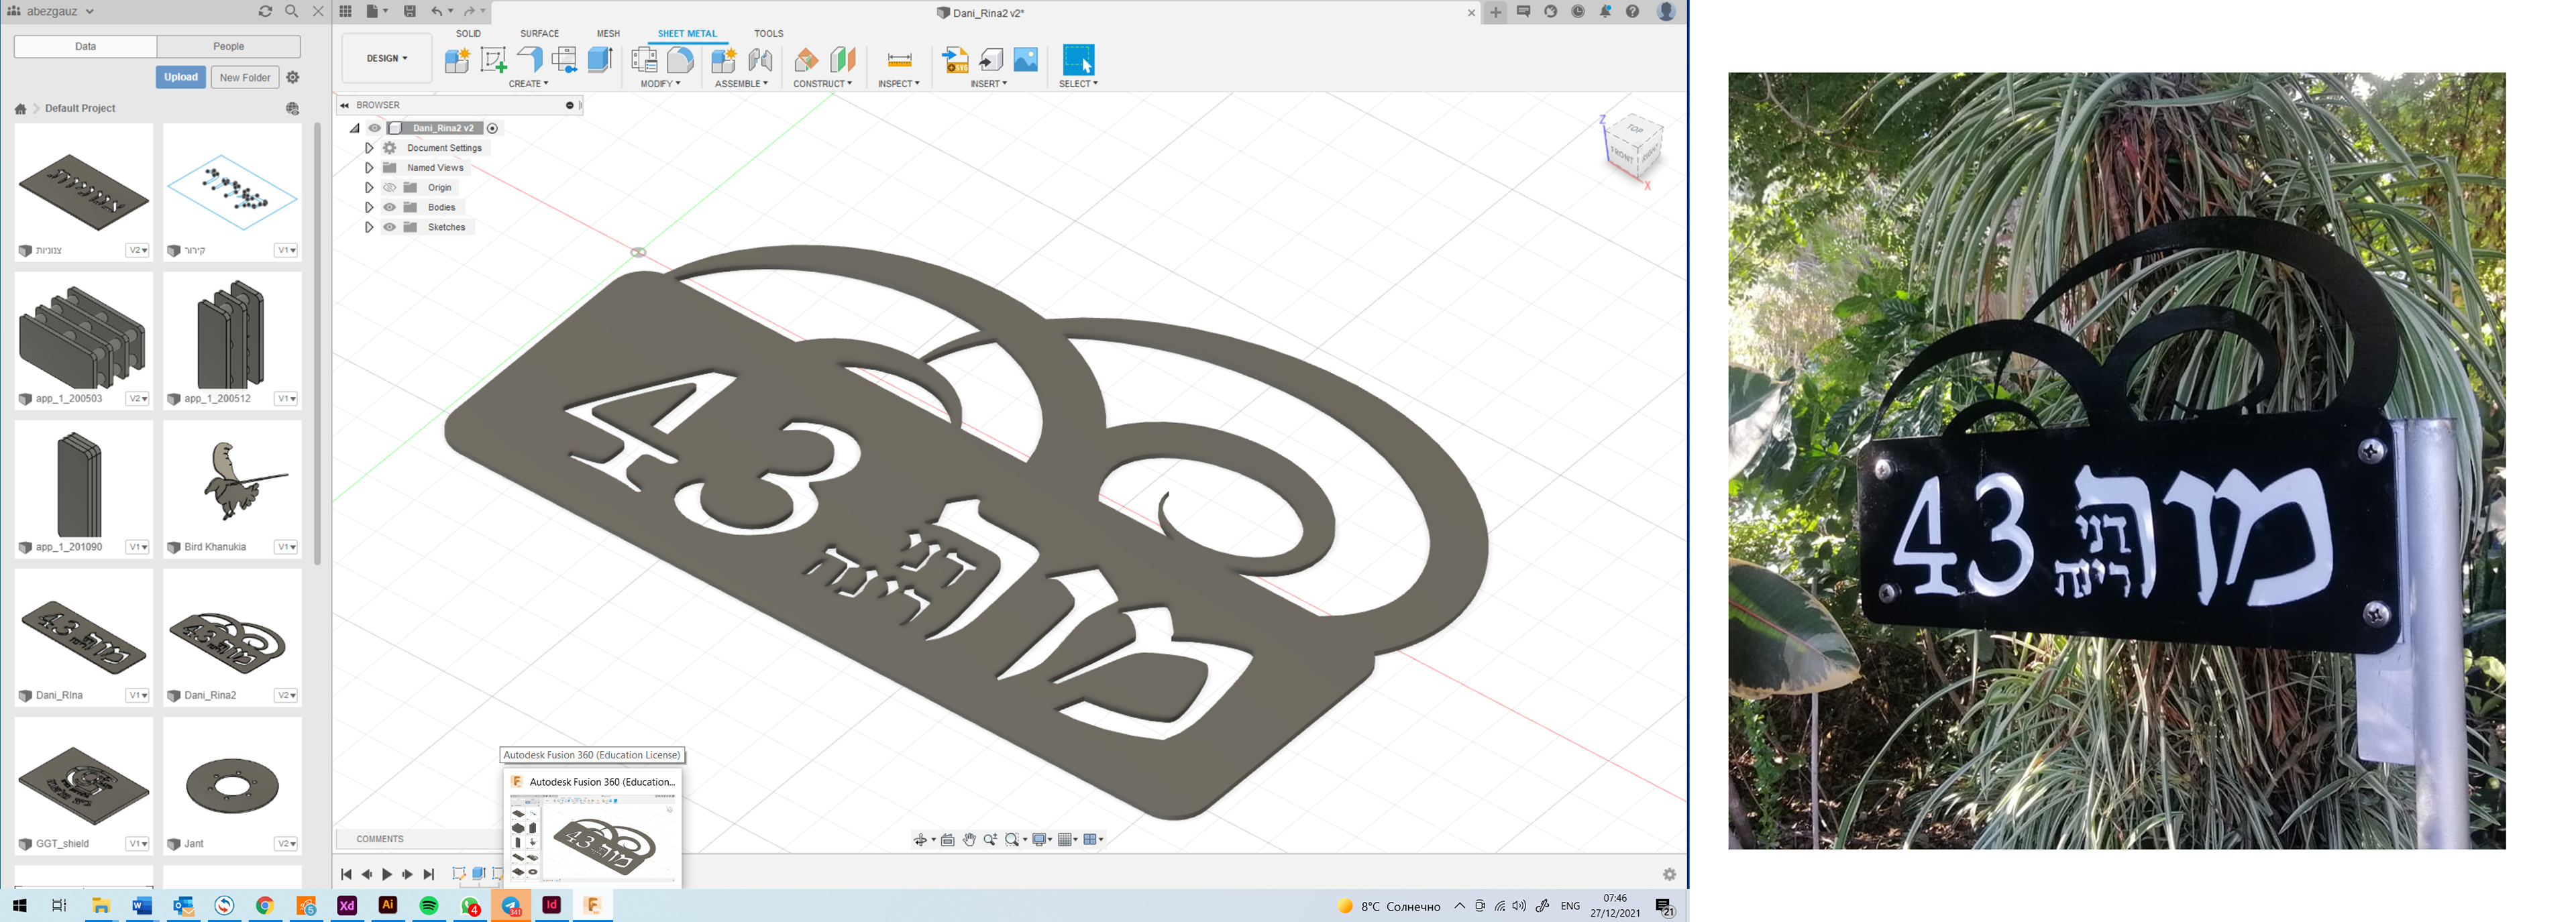Jump to the timeline beginning
Image resolution: width=2576 pixels, height=922 pixels.
[x=346, y=875]
